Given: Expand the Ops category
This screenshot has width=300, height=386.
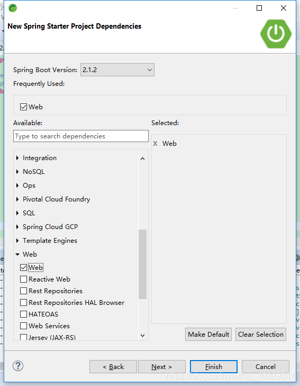Looking at the screenshot, I should coord(17,186).
